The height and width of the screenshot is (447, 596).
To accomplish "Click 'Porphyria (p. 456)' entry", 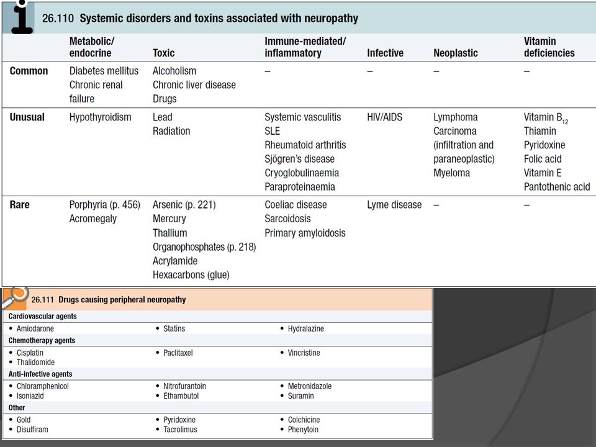I will coord(104,205).
